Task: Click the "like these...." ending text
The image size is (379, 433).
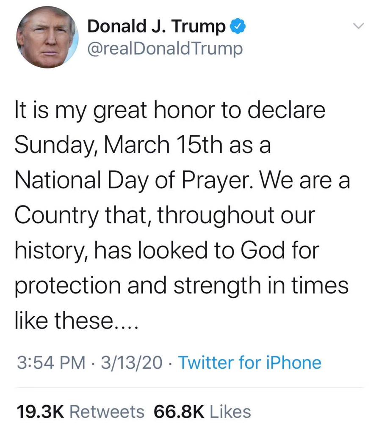Action: point(76,320)
